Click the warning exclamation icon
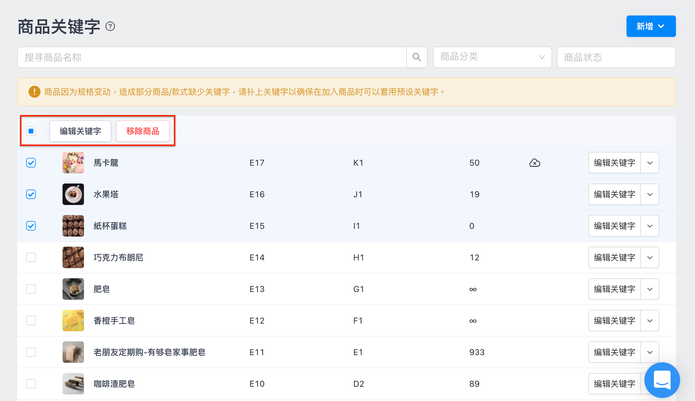The width and height of the screenshot is (695, 401). coord(34,92)
